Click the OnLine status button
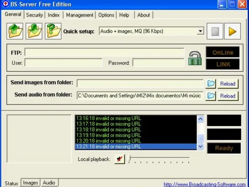 (223, 52)
